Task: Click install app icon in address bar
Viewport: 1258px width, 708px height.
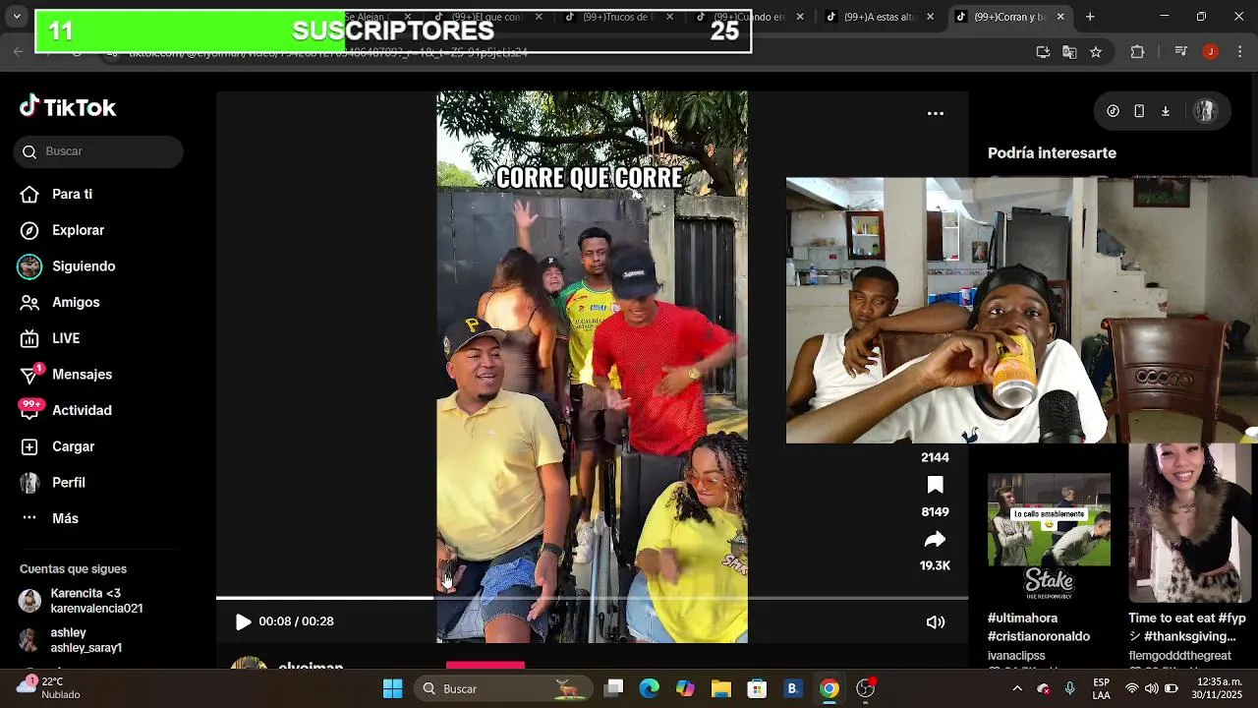Action: tap(1043, 52)
